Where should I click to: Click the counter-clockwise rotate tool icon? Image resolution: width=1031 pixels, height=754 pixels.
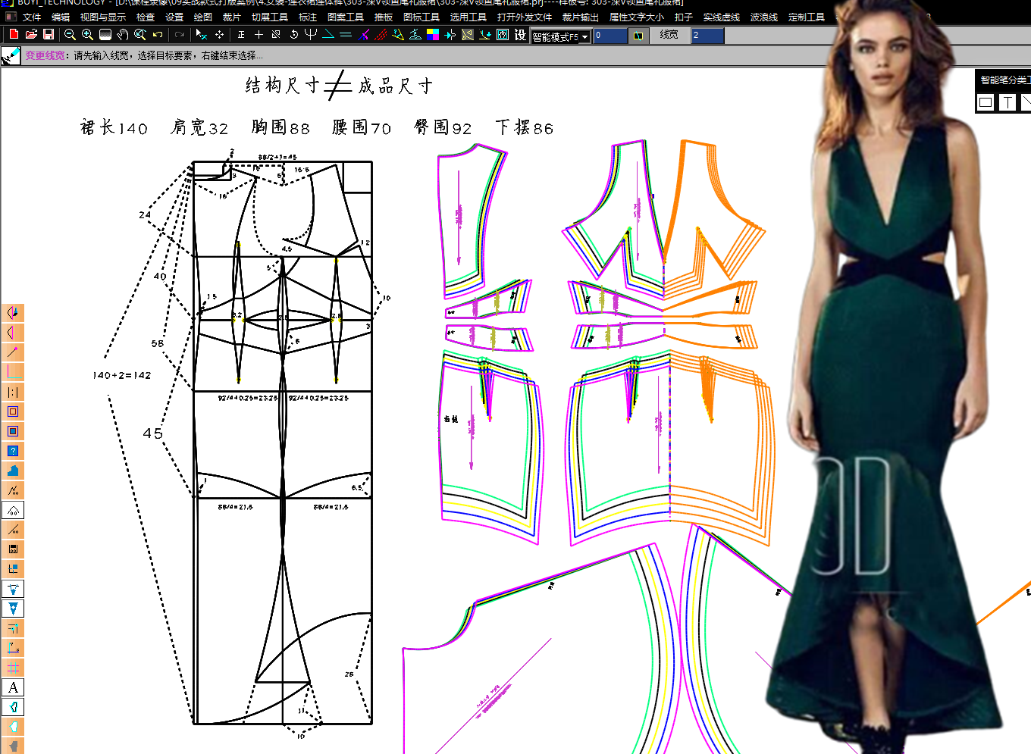tap(293, 35)
